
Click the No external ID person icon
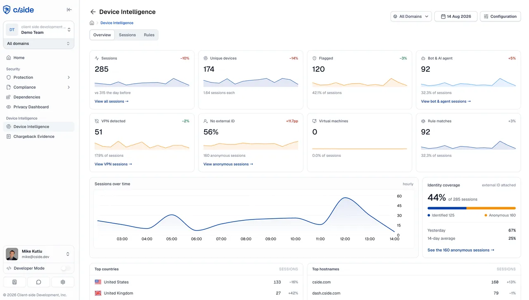(x=206, y=121)
